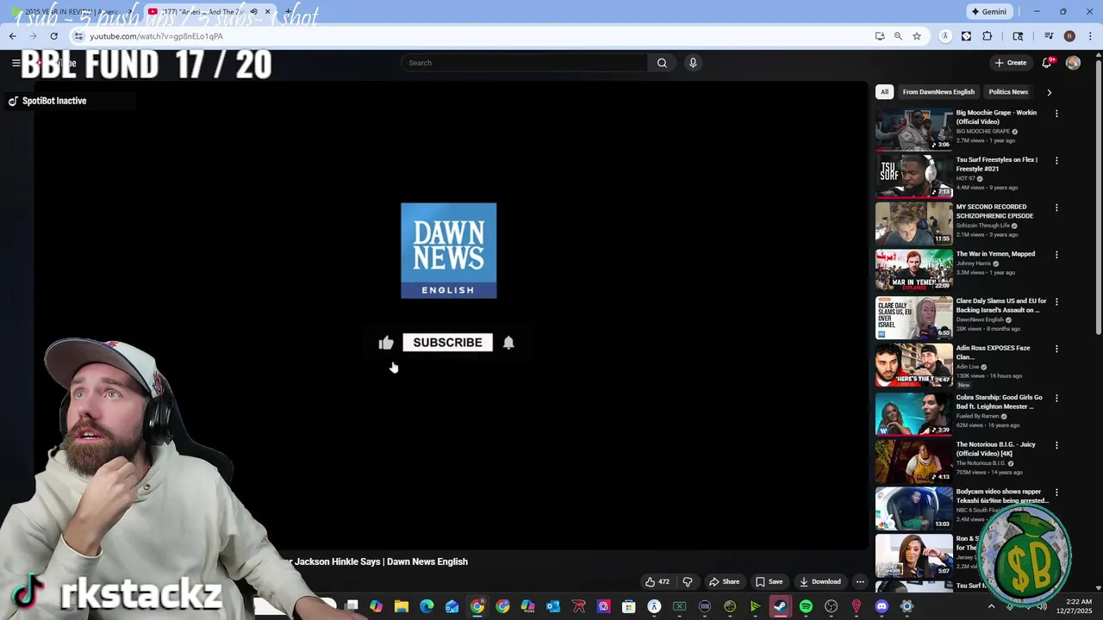
Task: Click install/cast screen icon in address bar
Action: click(x=879, y=36)
